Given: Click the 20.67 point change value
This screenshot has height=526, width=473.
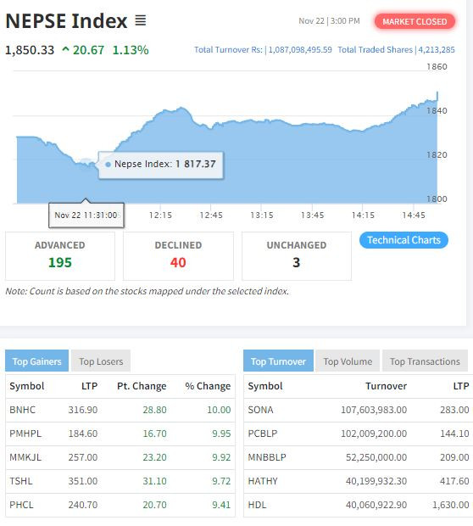Looking at the screenshot, I should click(88, 50).
